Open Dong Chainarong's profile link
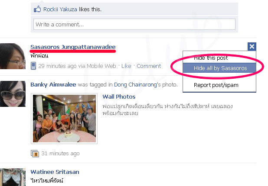Viewport: 268px width, 186px height. pyautogui.click(x=135, y=84)
